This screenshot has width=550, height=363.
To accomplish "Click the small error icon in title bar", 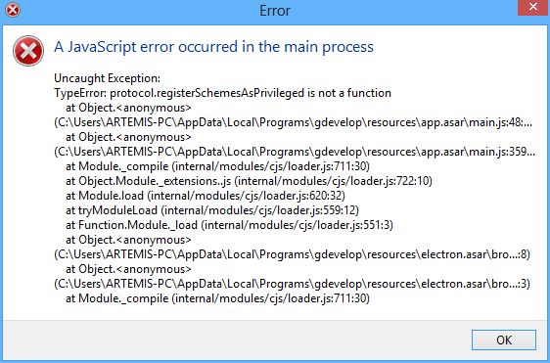I will (x=13, y=10).
